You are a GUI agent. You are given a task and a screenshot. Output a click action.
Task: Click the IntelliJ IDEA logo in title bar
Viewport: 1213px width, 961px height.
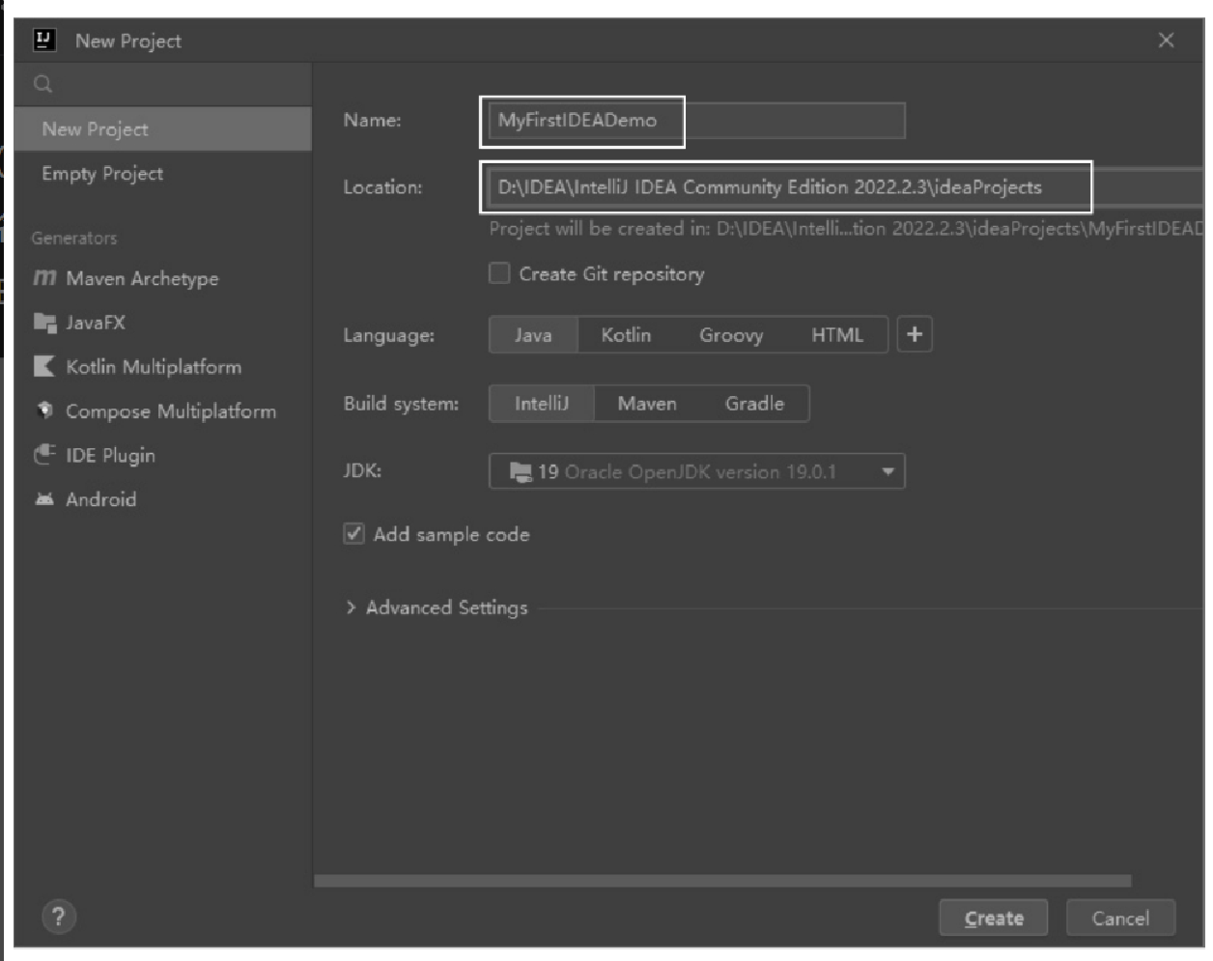(44, 40)
